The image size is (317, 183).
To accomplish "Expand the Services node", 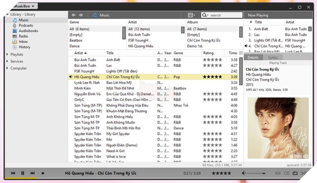I will (x=8, y=61).
